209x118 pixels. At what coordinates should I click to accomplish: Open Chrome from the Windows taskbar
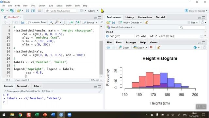(x=20, y=115)
